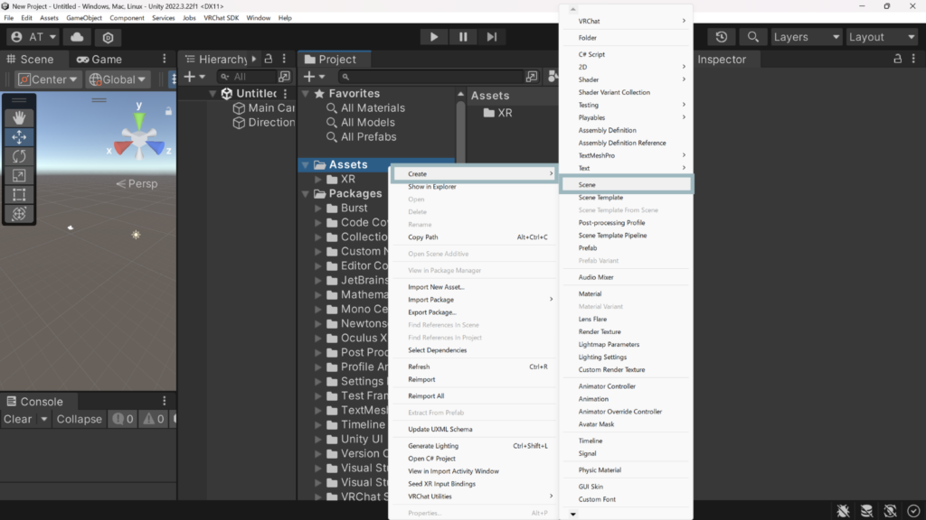
Task: Click the Clear button in Console
Action: pos(17,419)
